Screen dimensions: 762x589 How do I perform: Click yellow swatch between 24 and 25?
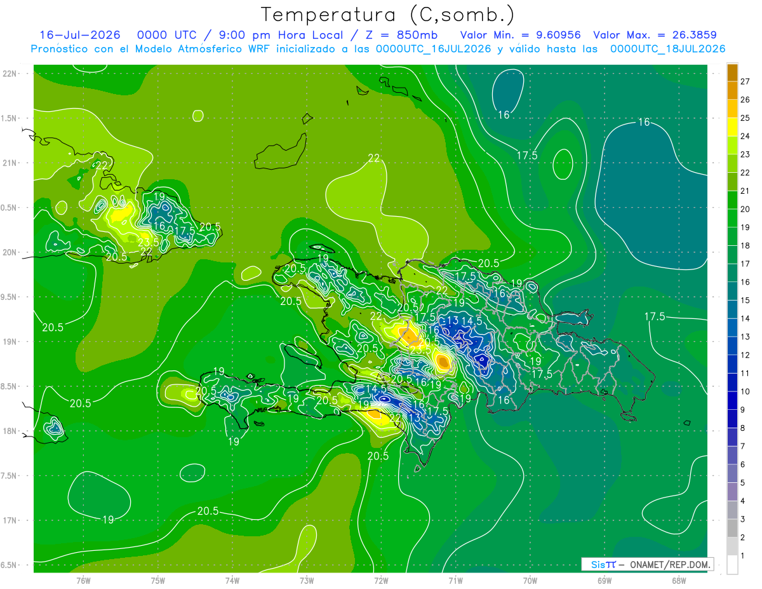pos(733,127)
